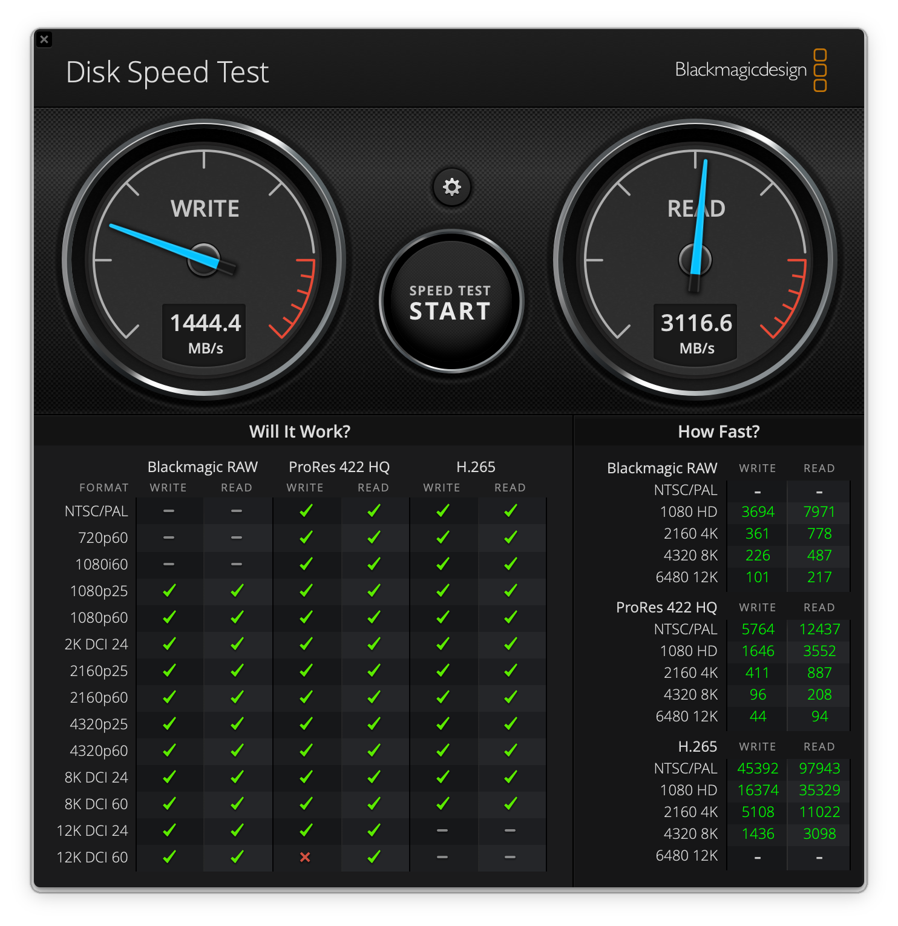Click the 8K DCI 24 ProRes read checkmark
This screenshot has width=898, height=926.
click(x=374, y=777)
